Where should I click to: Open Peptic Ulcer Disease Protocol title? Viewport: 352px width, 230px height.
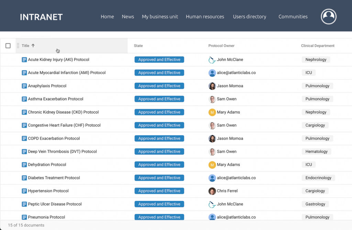tap(55, 204)
